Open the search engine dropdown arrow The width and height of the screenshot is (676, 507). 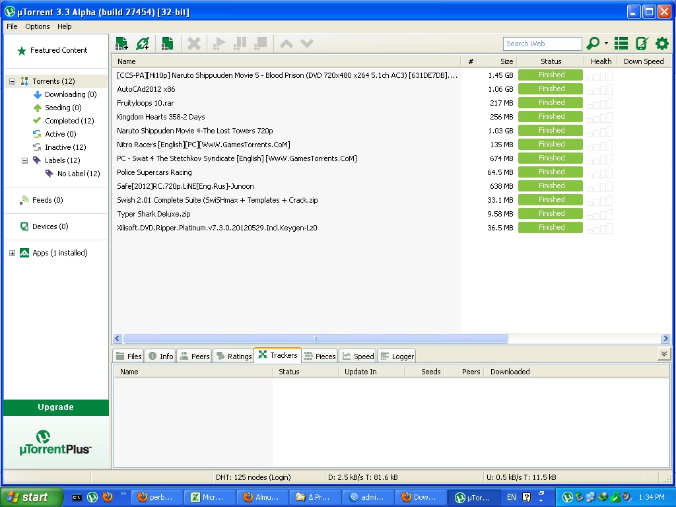[606, 43]
